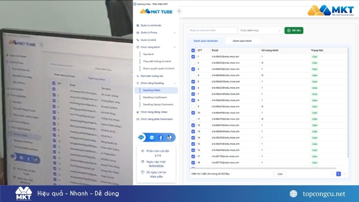Check the row 11 account checkbox
The width and height of the screenshot is (359, 202).
point(193,119)
